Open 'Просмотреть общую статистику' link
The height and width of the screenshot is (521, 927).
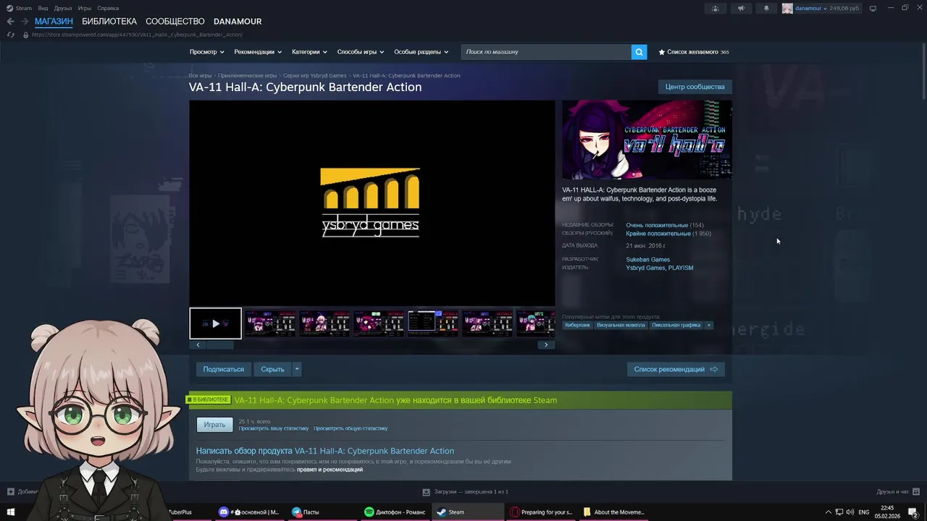tap(351, 428)
